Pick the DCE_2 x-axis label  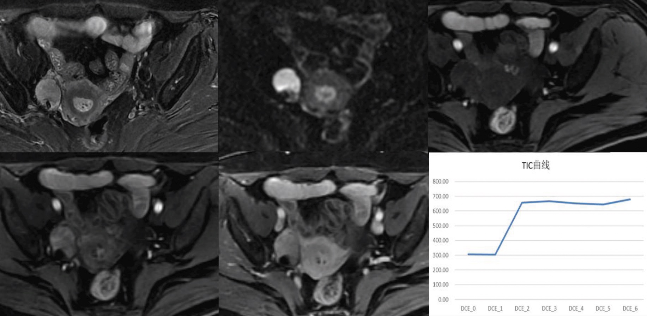(x=522, y=309)
